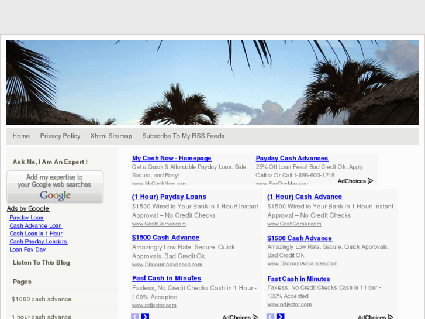Visit www.DiscountAdvances.com in left ad block
425x319 pixels.
pos(167,265)
